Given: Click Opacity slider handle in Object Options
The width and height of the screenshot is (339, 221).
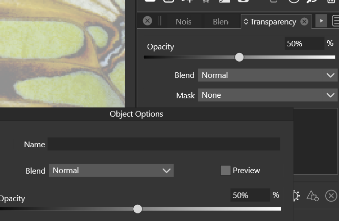Looking at the screenshot, I should point(137,209).
